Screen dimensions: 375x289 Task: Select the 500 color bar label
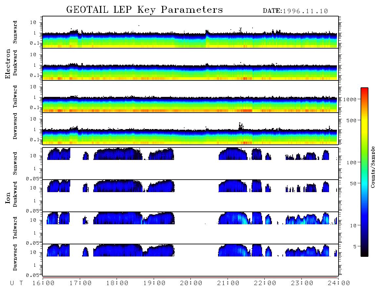click(351, 120)
